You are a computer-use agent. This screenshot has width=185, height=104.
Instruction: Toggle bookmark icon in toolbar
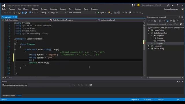point(130,12)
